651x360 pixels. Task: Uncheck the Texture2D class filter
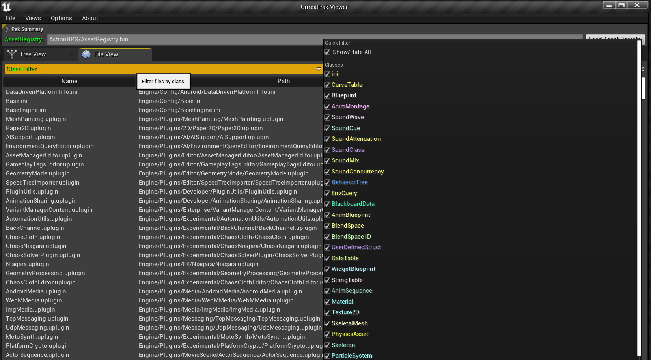(x=327, y=312)
